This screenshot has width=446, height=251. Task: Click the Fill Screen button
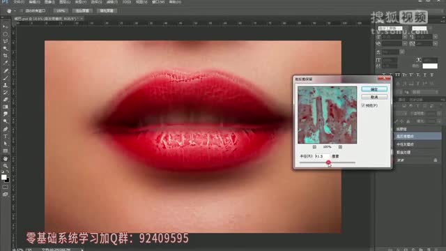[x=107, y=11]
